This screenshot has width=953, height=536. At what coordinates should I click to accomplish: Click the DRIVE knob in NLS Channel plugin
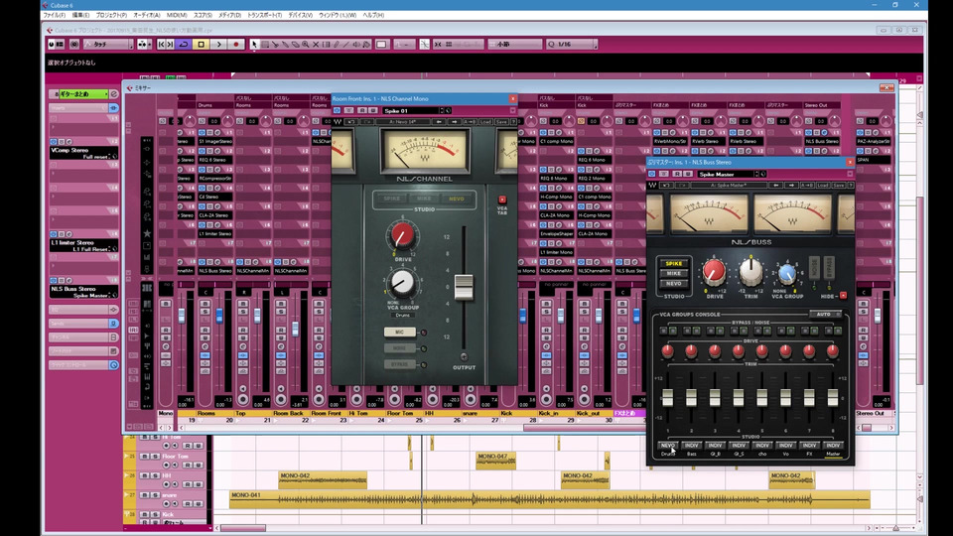pos(402,234)
